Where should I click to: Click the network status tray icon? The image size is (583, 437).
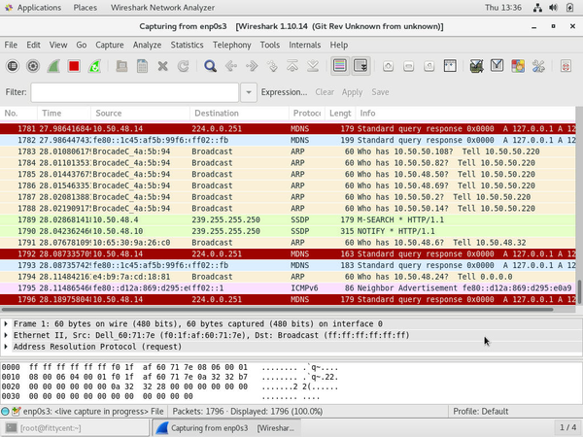537,8
